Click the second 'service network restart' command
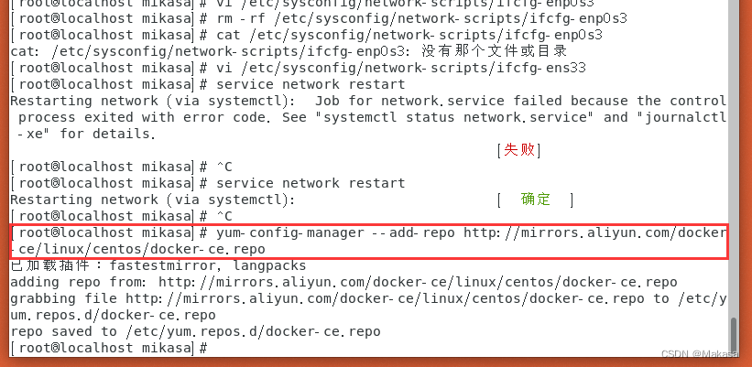752x367 pixels. point(311,183)
